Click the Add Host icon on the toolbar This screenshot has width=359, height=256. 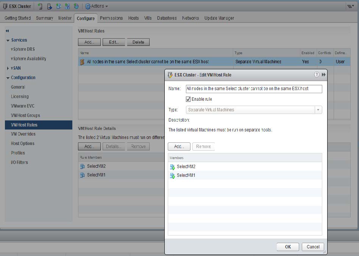(x=39, y=6)
